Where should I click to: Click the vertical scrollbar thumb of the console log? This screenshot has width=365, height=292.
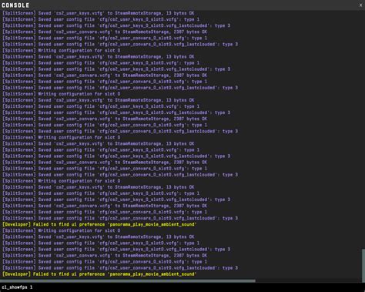click(363, 265)
